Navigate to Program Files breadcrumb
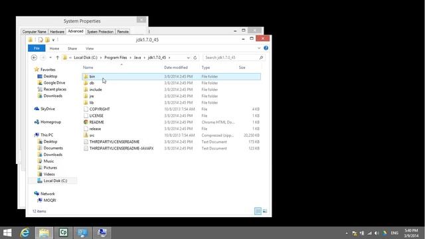Viewport: 425px width, 239px height. tap(116, 58)
